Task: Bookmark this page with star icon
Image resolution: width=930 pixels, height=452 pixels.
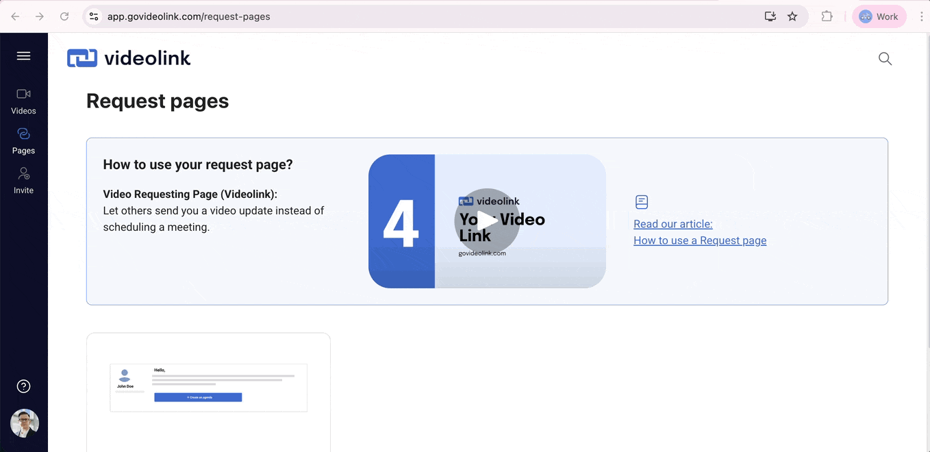Action: tap(792, 16)
